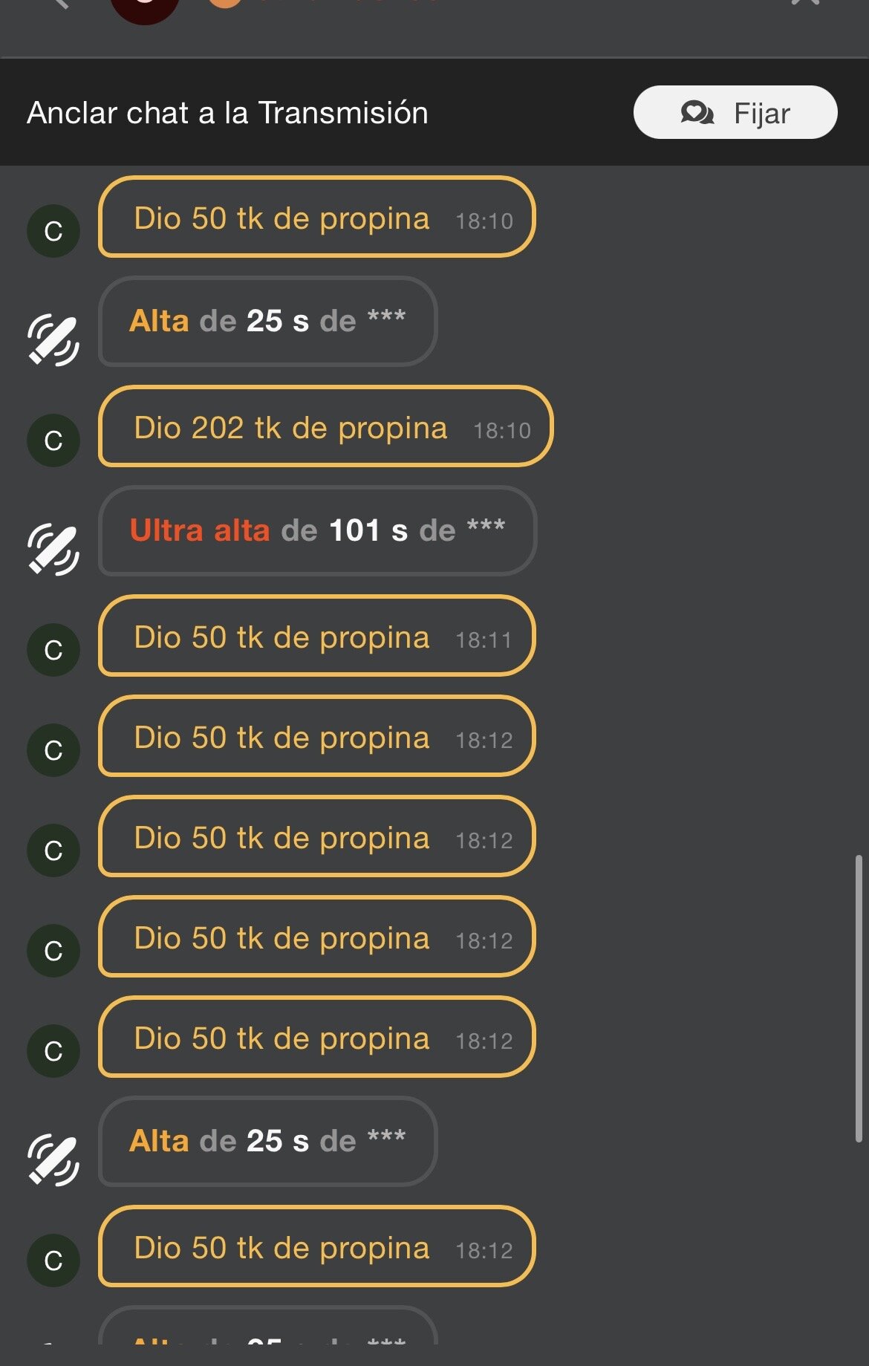Select the 50 tk tip sent at 18:11

(316, 637)
